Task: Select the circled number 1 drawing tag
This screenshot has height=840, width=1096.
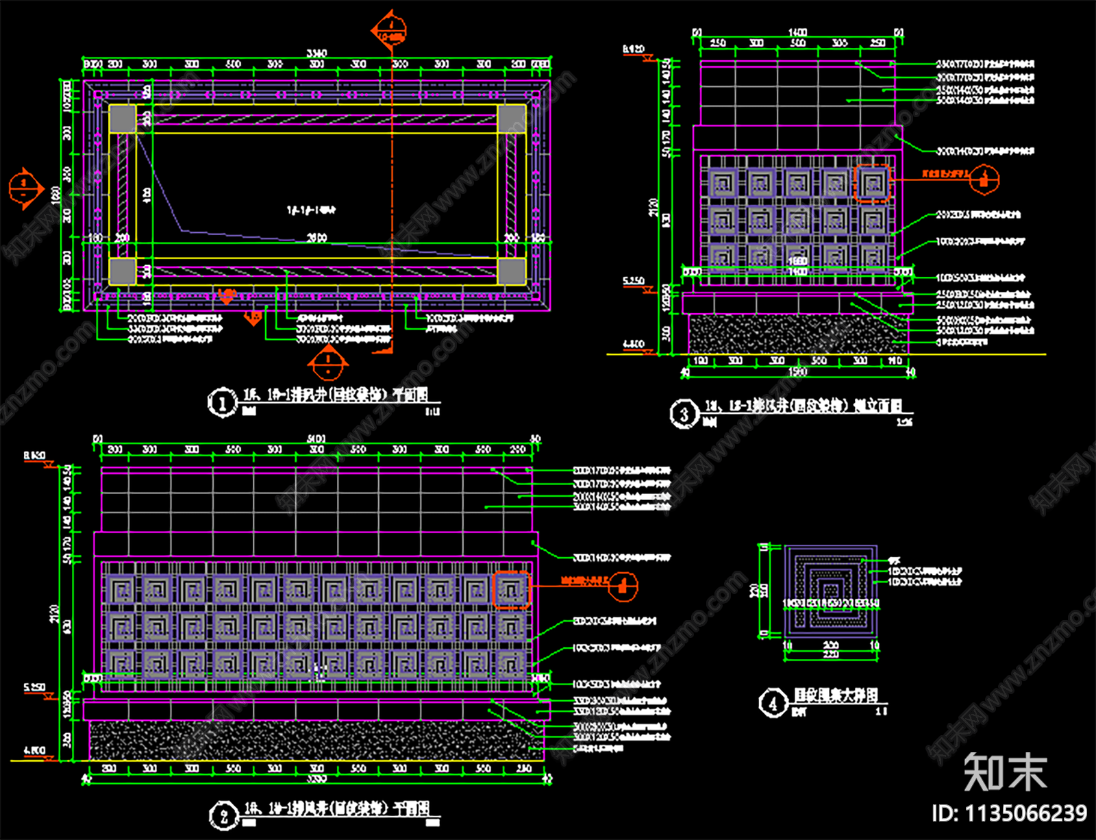Action: [222, 403]
